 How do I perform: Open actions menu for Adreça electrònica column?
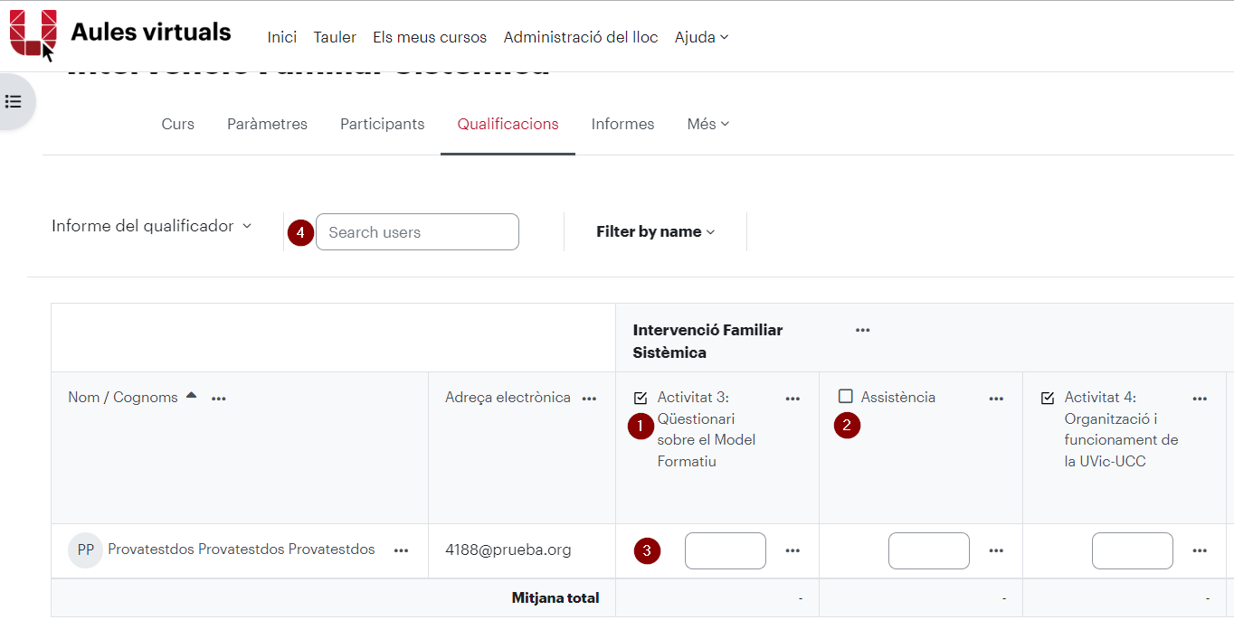[590, 399]
